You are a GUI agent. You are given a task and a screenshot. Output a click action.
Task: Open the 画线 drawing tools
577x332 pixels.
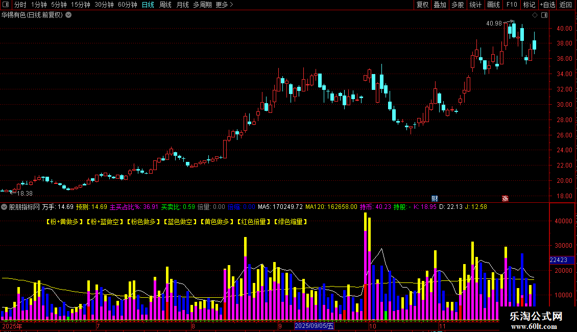pyautogui.click(x=493, y=5)
